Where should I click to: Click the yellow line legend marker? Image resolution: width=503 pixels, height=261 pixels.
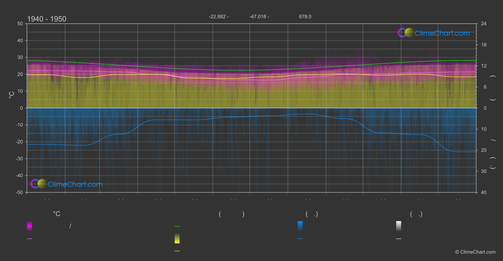177,251
